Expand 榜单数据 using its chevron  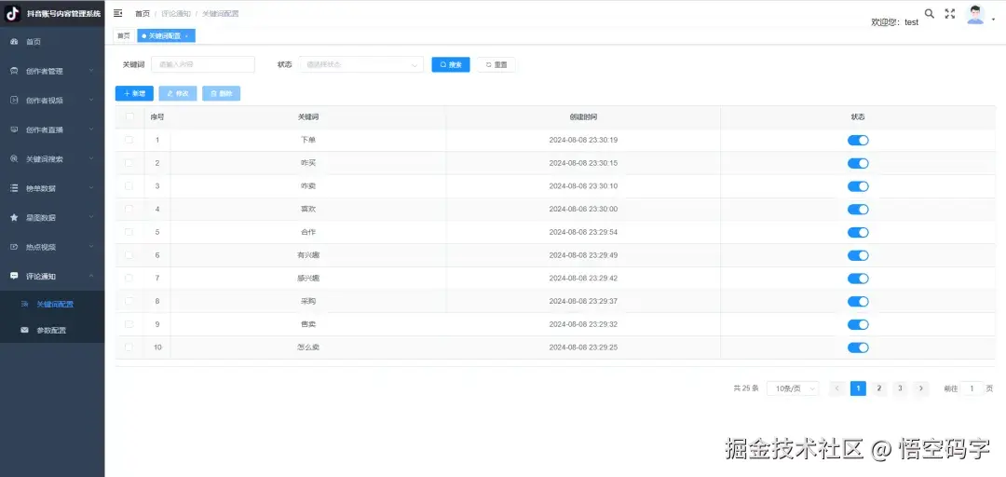pos(91,188)
